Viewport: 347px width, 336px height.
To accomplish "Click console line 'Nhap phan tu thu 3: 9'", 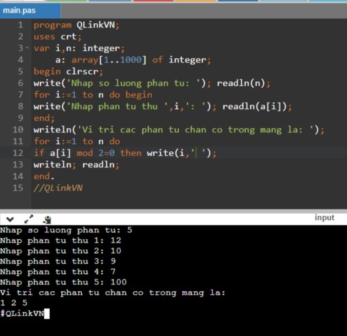I will click(58, 261).
